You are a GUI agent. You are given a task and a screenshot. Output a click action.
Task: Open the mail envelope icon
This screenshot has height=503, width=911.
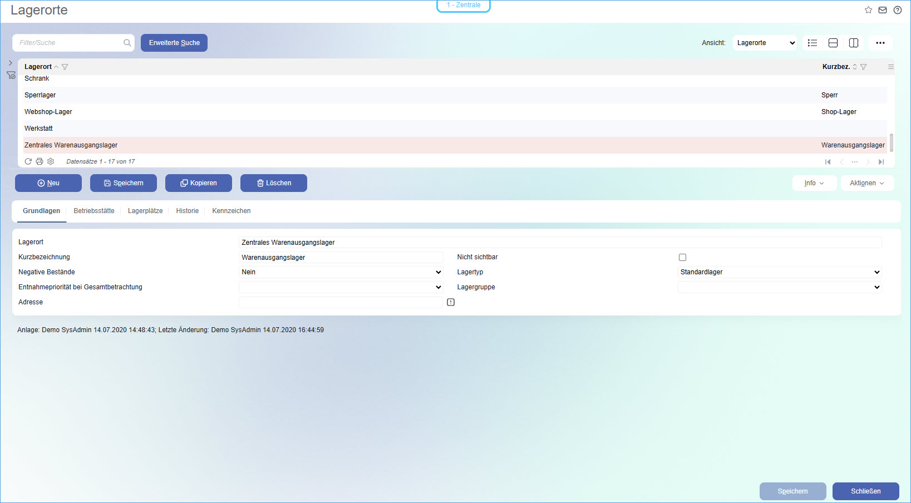pyautogui.click(x=883, y=10)
